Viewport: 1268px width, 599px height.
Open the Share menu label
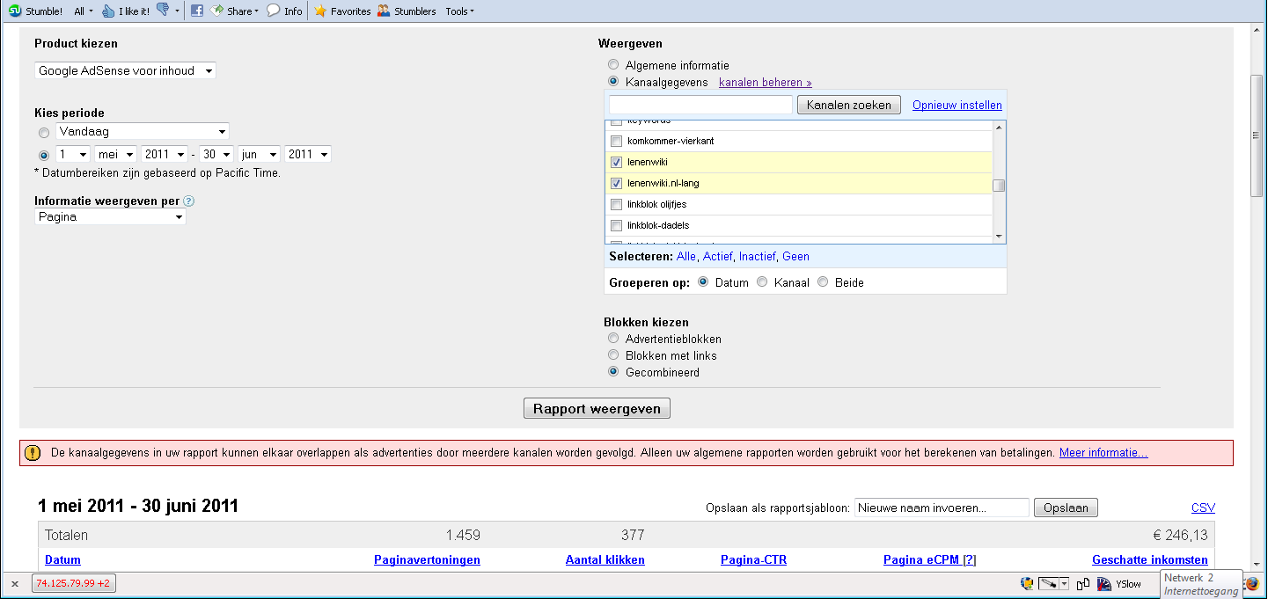pos(242,11)
